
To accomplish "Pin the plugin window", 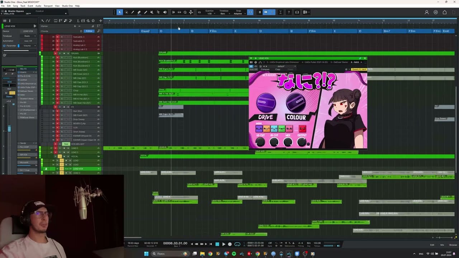I will coord(360,58).
